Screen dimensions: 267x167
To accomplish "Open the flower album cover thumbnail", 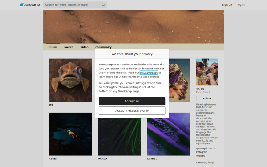I will point(180,80).
